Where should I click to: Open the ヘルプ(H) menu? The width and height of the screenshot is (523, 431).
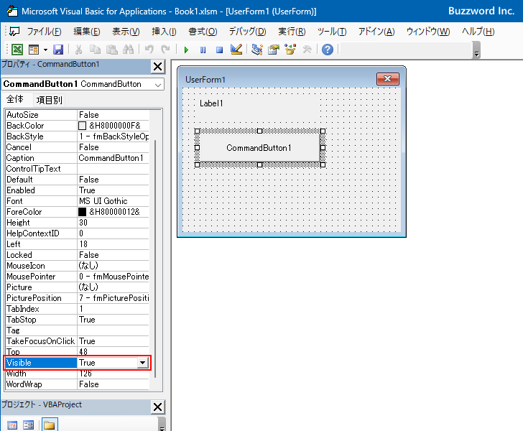coord(478,32)
